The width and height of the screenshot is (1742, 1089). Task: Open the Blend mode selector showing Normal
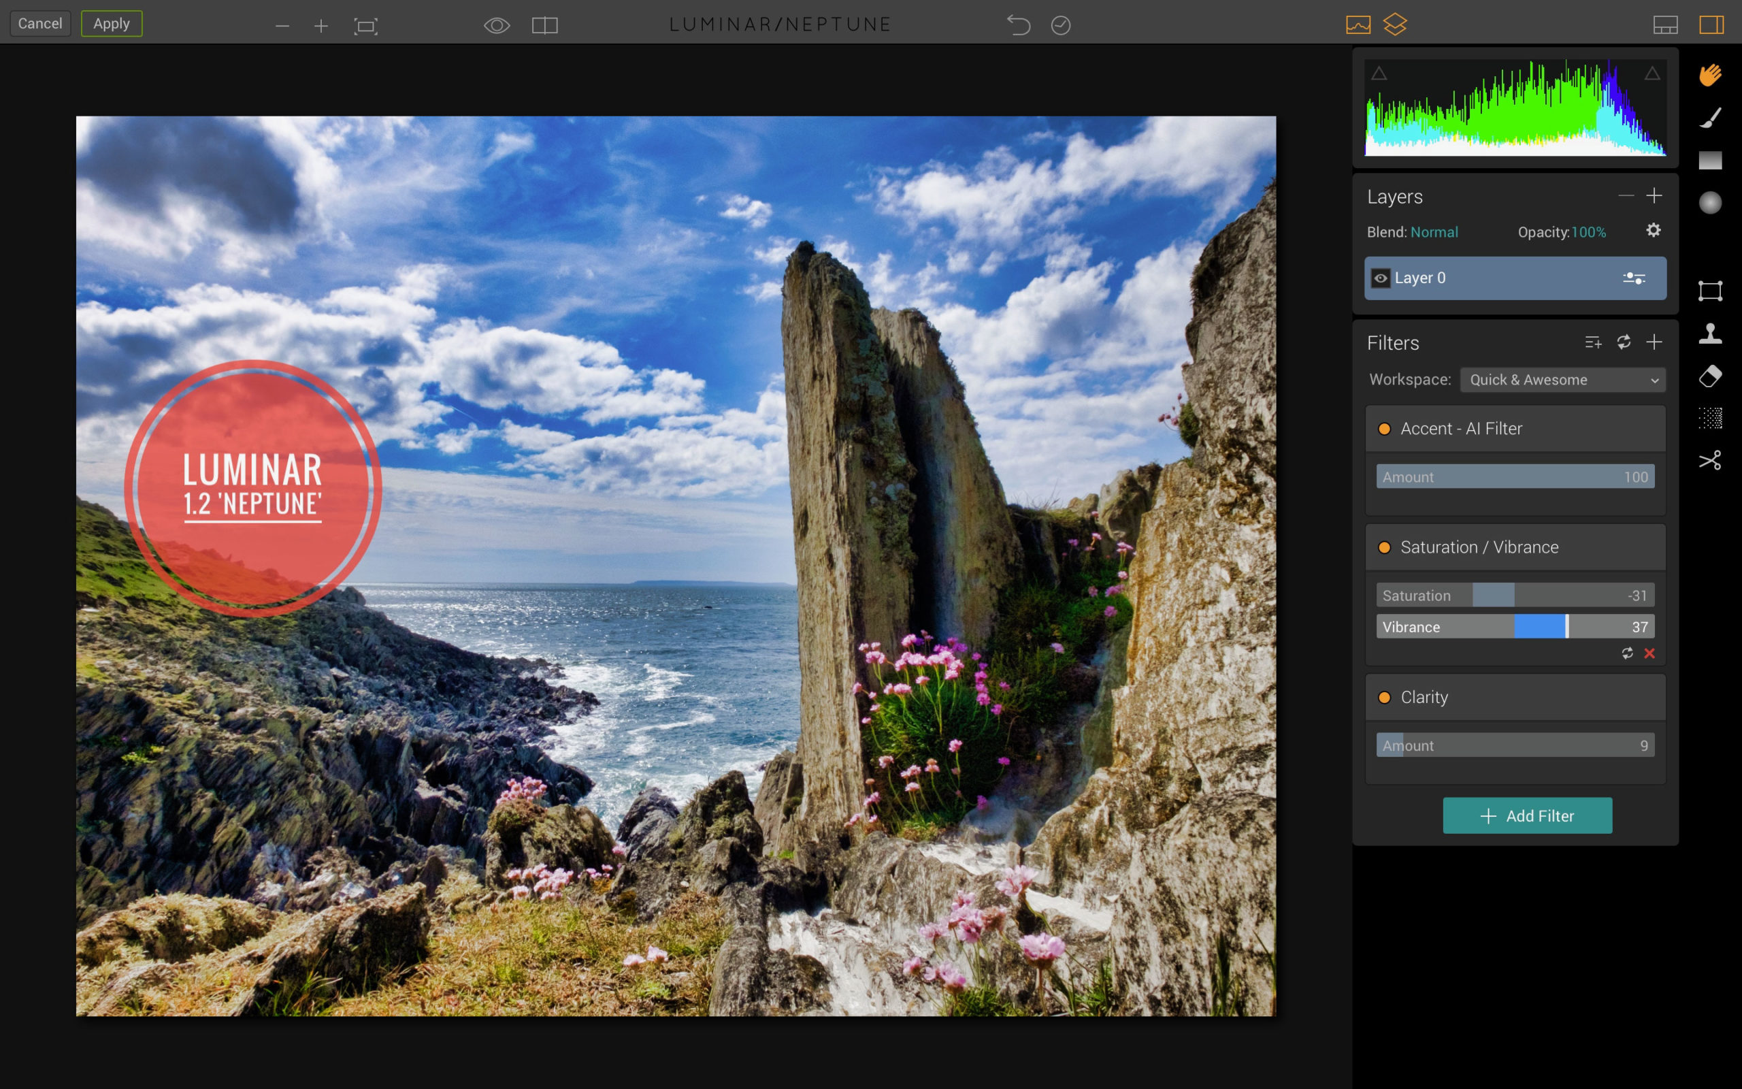[x=1434, y=232]
